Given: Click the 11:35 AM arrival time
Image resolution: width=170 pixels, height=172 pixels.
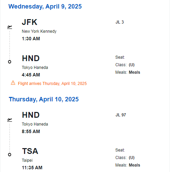Looking at the screenshot, I should point(32,168).
